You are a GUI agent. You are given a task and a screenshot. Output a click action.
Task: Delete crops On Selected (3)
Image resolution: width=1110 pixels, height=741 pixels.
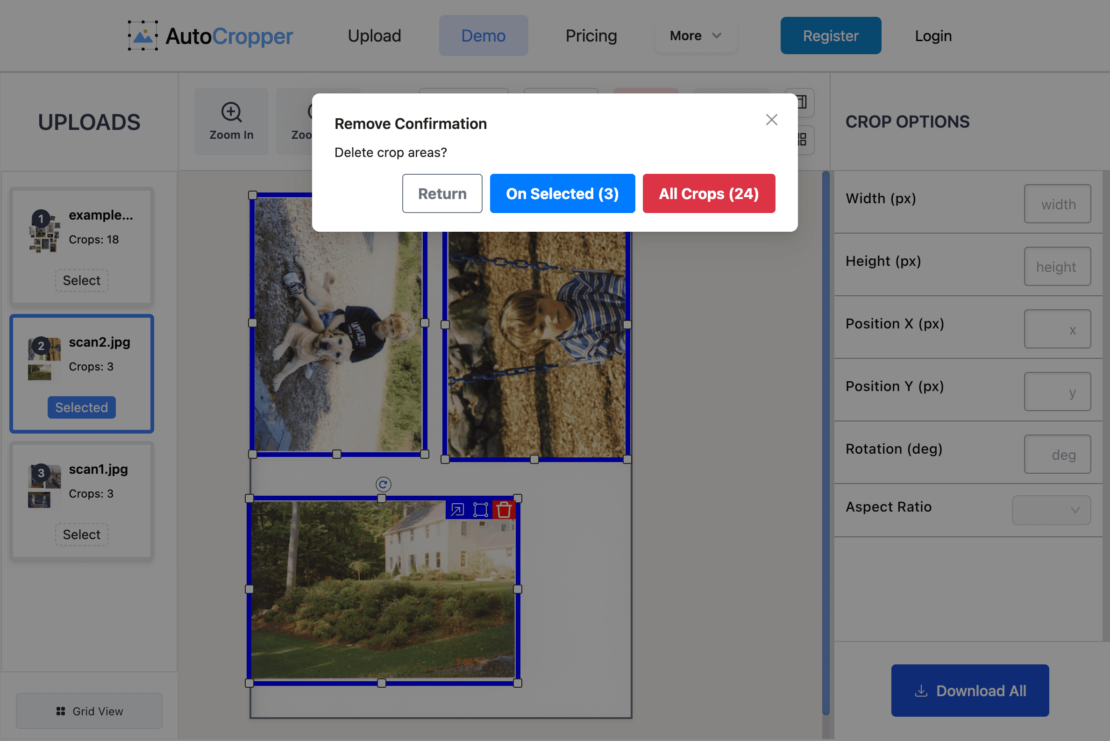point(562,193)
